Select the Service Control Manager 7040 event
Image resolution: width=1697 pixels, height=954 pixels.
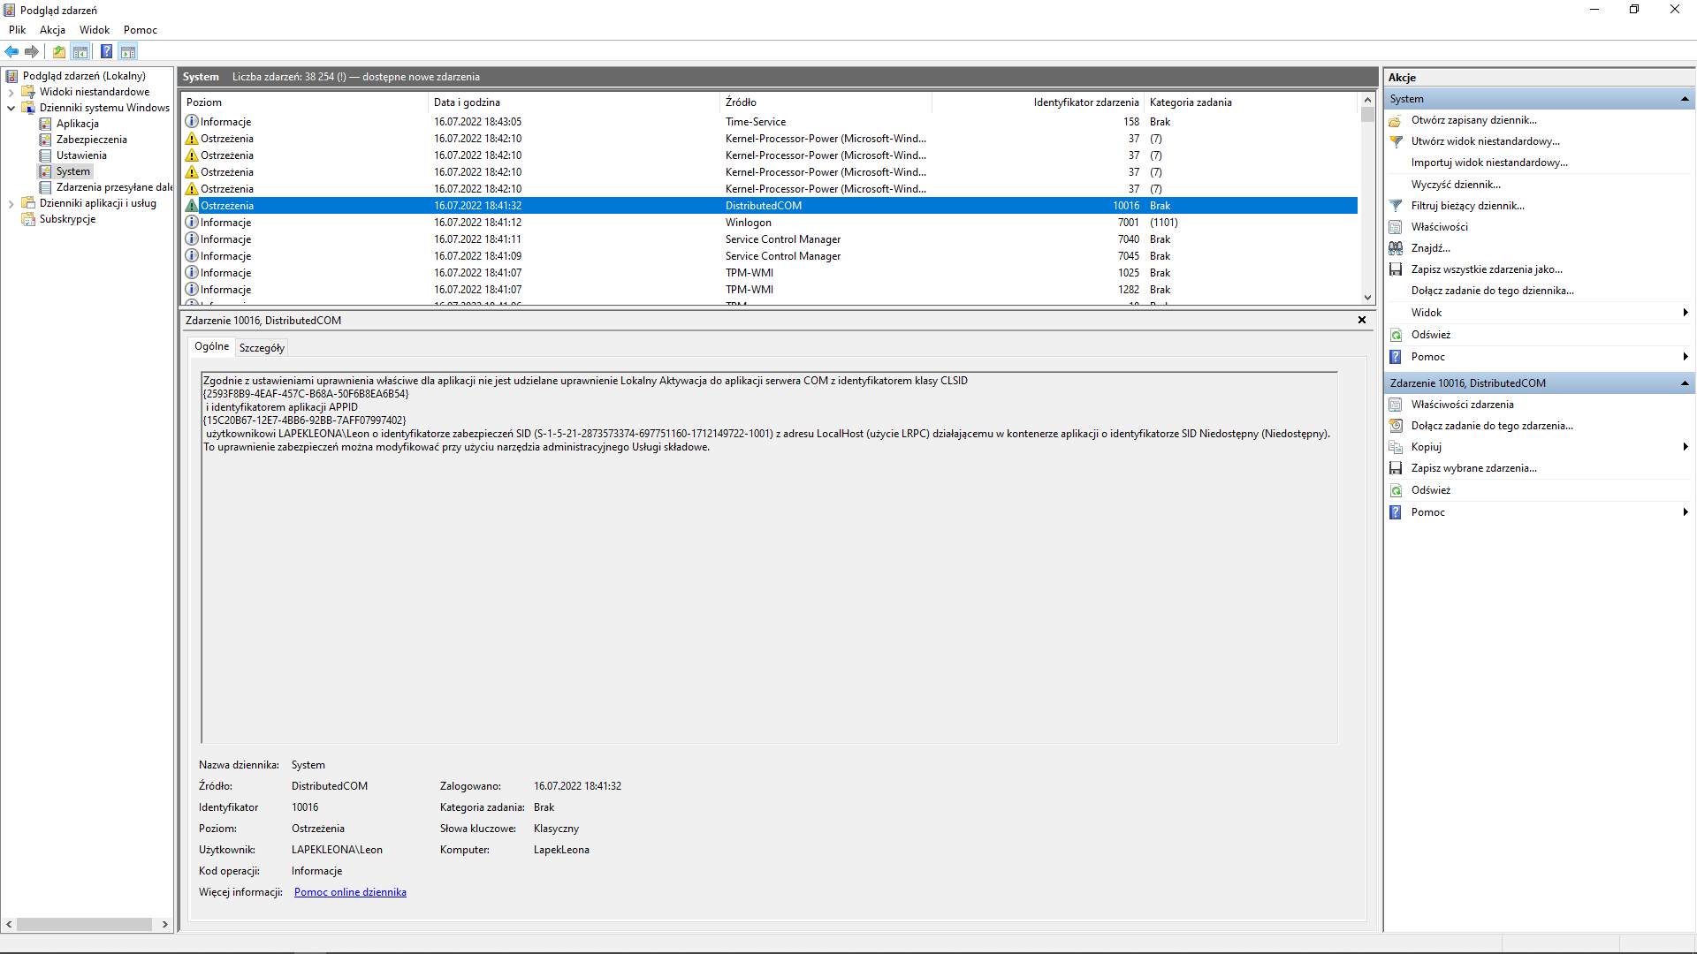point(770,239)
